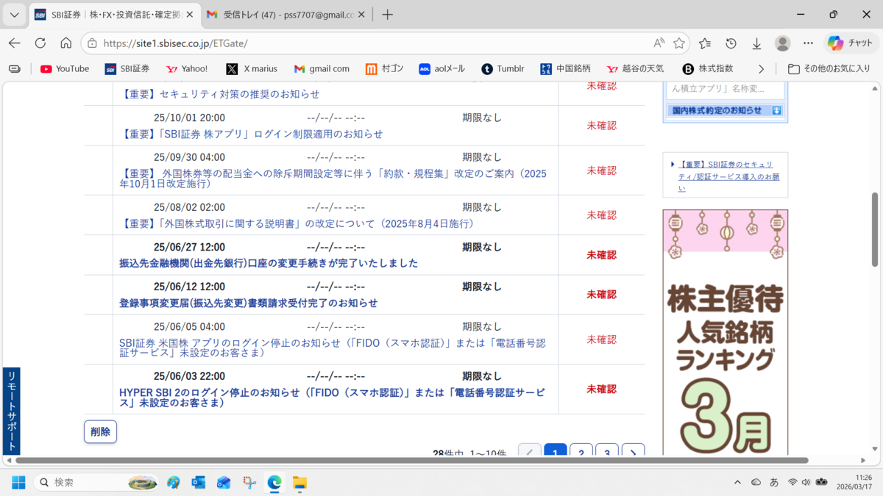The image size is (883, 496).
Task: Open the taskbar clock 11:26
Action: 854,482
